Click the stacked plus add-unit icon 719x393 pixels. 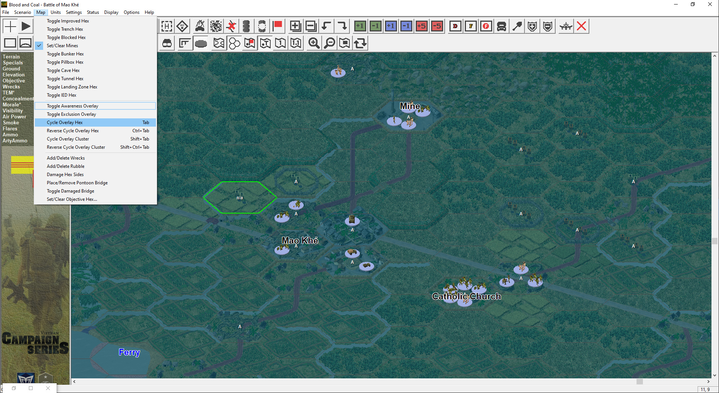click(x=295, y=26)
